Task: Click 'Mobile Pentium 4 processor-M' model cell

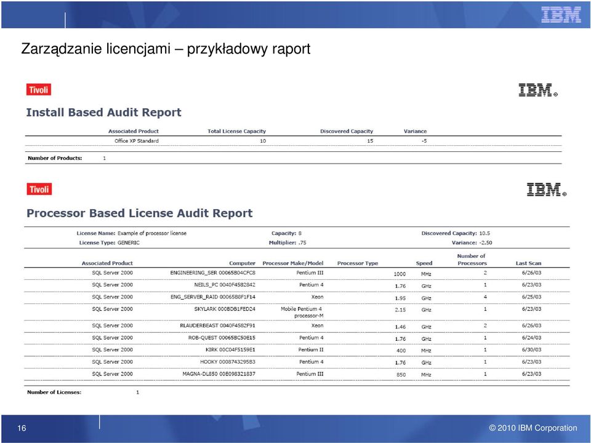Action: coord(302,313)
